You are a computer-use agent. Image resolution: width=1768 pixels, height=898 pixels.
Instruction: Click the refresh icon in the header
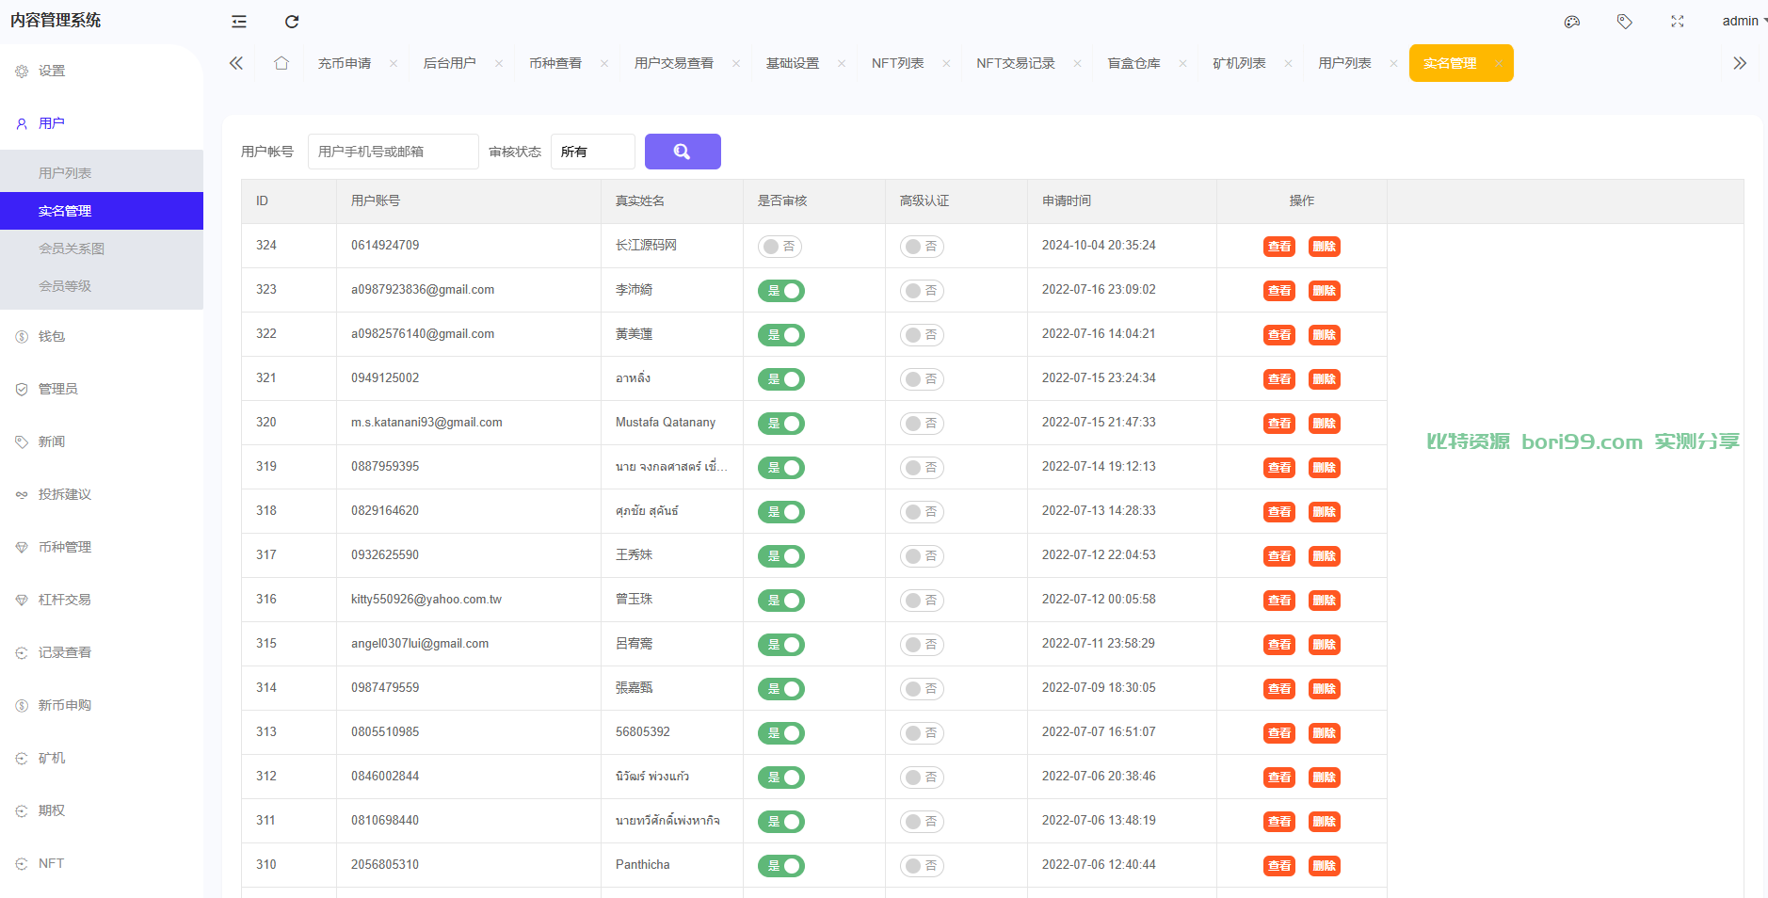point(292,22)
